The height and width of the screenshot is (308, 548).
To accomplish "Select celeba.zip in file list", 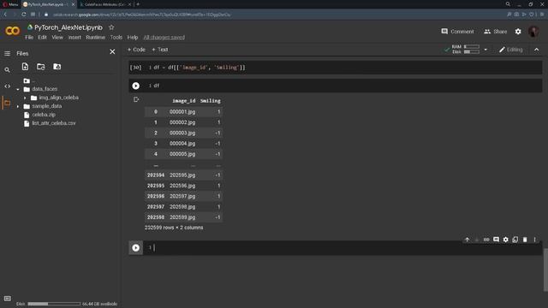I will click(x=44, y=115).
